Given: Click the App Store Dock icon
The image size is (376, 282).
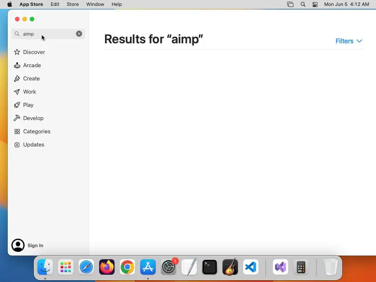Looking at the screenshot, I should (x=148, y=267).
